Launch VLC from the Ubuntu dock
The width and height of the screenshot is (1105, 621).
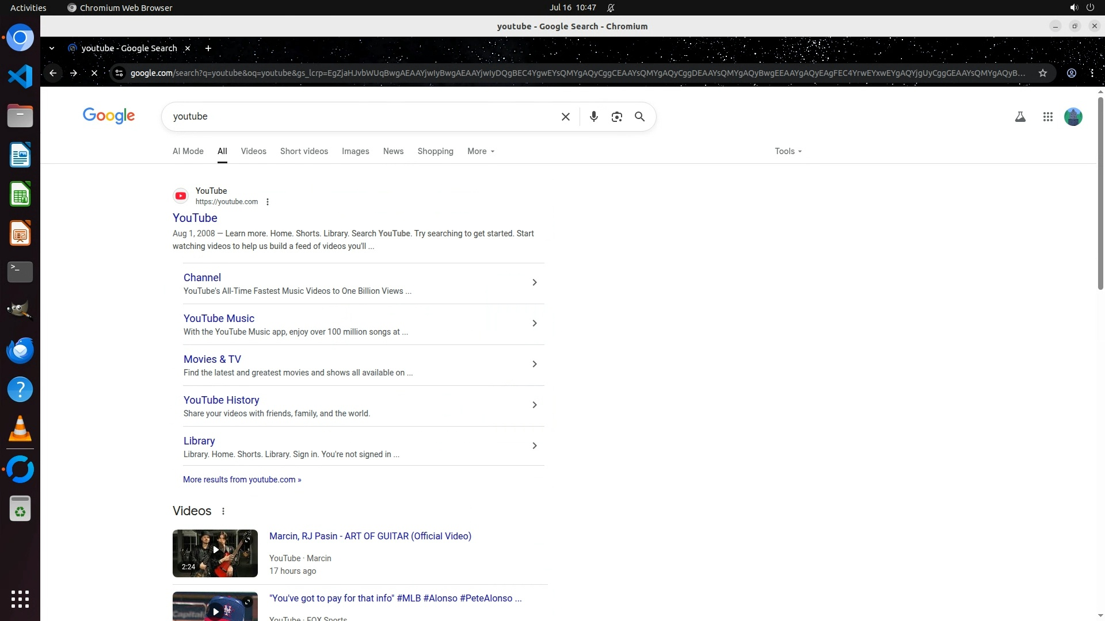pyautogui.click(x=20, y=429)
